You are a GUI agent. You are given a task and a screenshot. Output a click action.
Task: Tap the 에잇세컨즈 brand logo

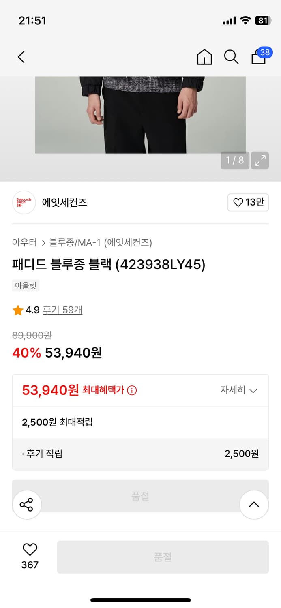point(24,202)
